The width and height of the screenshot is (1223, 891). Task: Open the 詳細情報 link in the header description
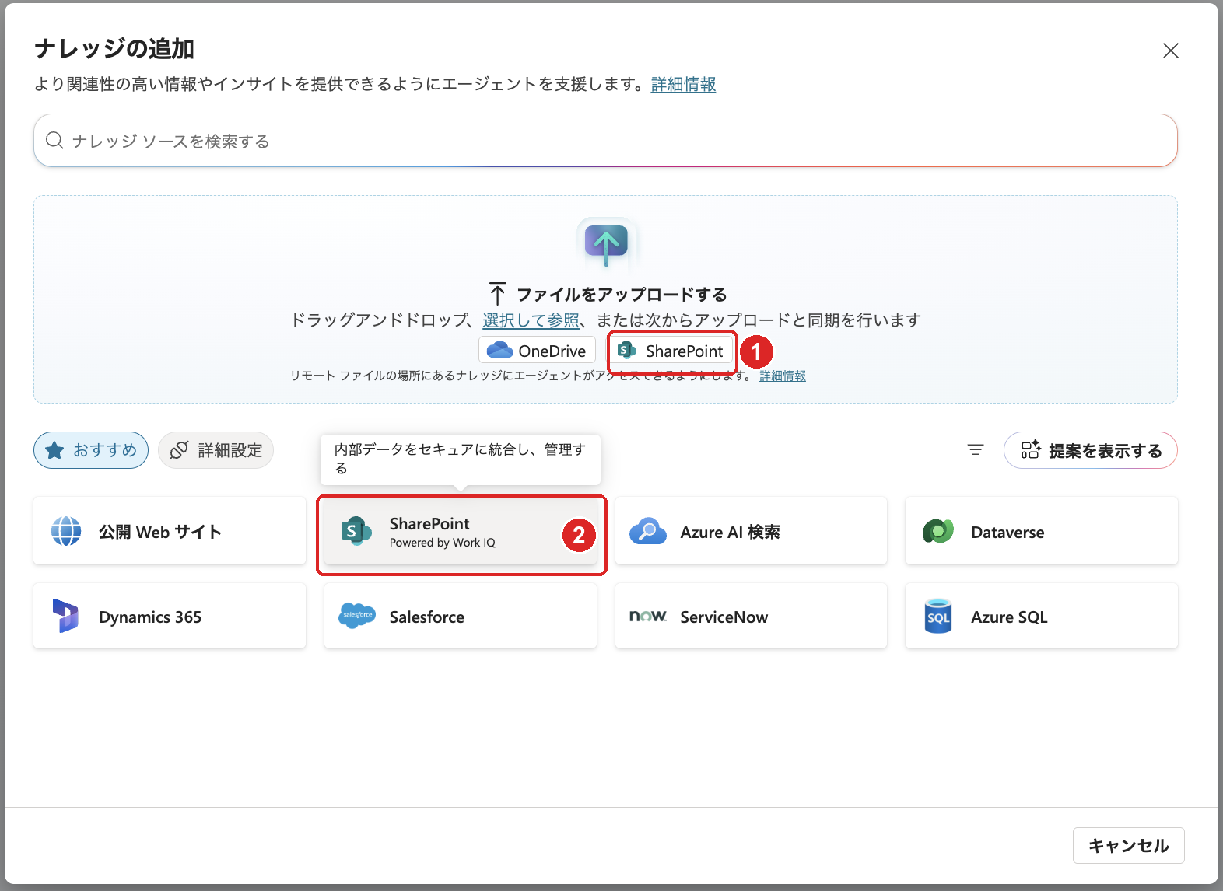pyautogui.click(x=683, y=84)
